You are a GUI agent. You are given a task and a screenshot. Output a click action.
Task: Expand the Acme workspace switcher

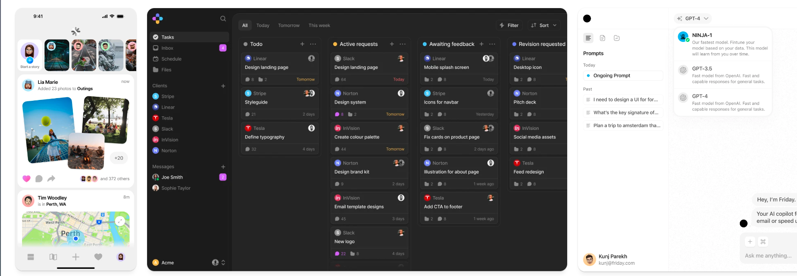(x=223, y=262)
